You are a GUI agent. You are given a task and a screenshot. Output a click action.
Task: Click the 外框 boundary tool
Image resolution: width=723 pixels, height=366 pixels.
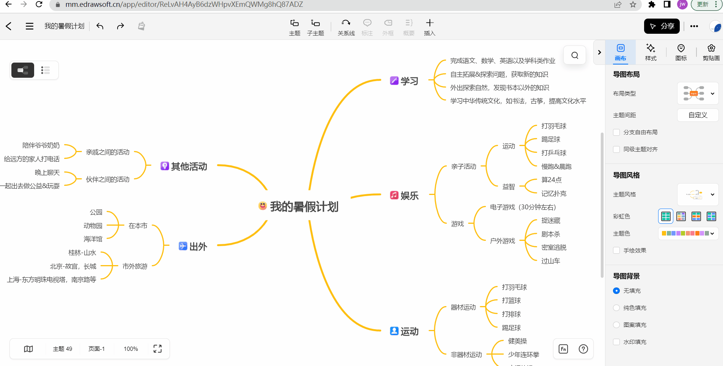pos(388,27)
